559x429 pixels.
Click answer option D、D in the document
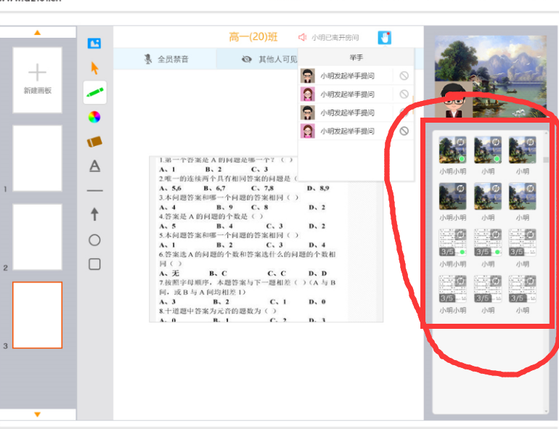click(318, 273)
